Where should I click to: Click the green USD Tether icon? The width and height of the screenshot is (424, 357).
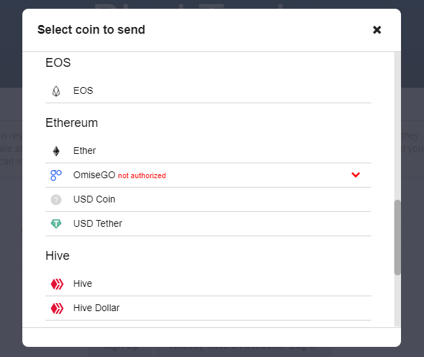click(56, 223)
